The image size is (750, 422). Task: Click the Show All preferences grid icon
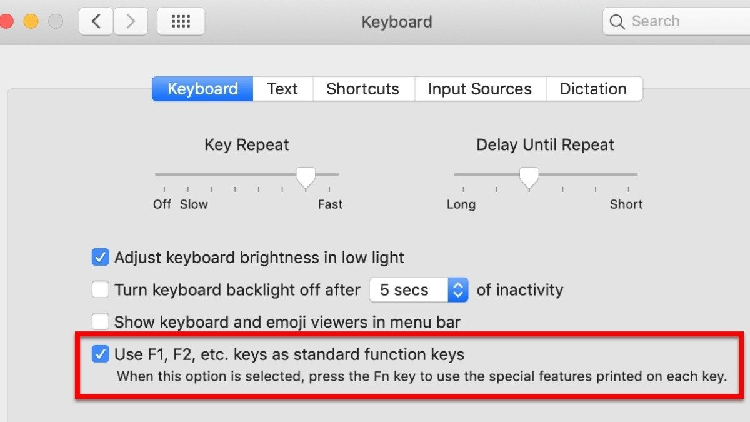181,21
